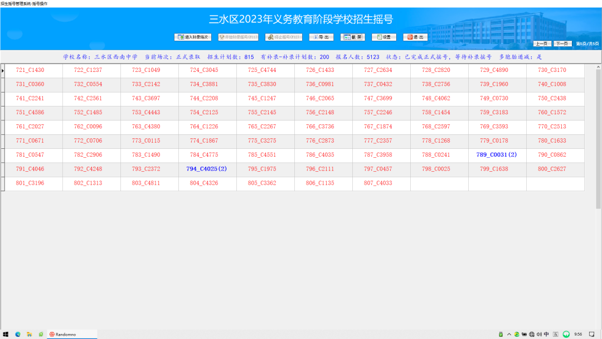Select the blue cell 794_C4025(2)
The height and width of the screenshot is (339, 602).
coord(207,169)
